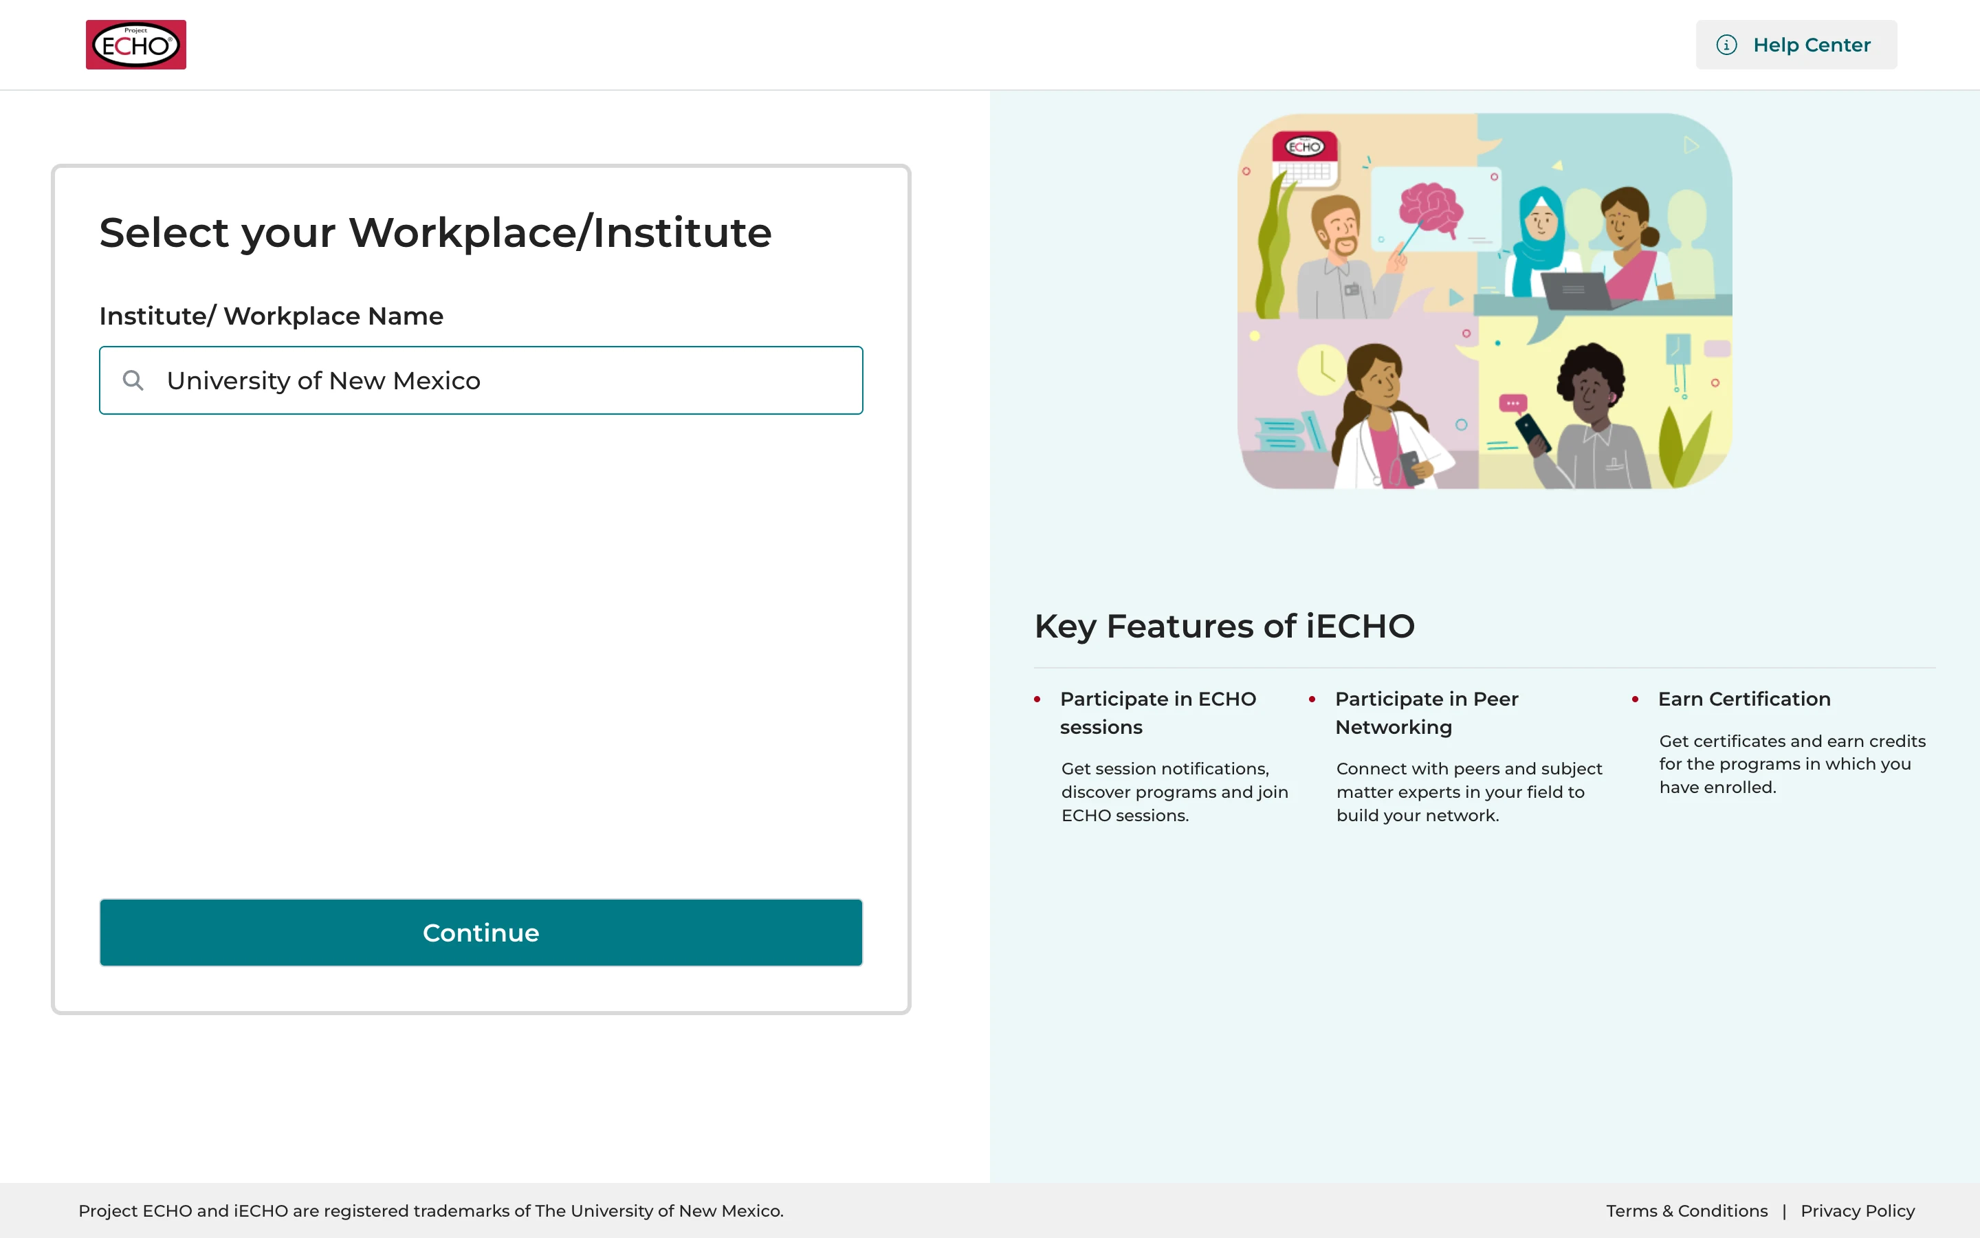Image resolution: width=1980 pixels, height=1238 pixels.
Task: Click the yellow clock icon in illustration
Action: point(1322,371)
